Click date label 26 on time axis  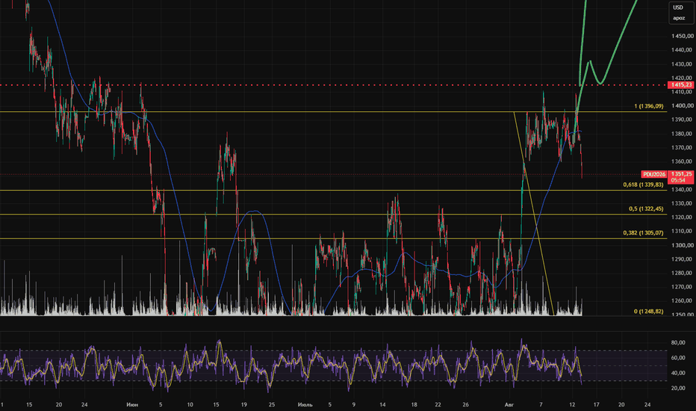[x=465, y=405]
